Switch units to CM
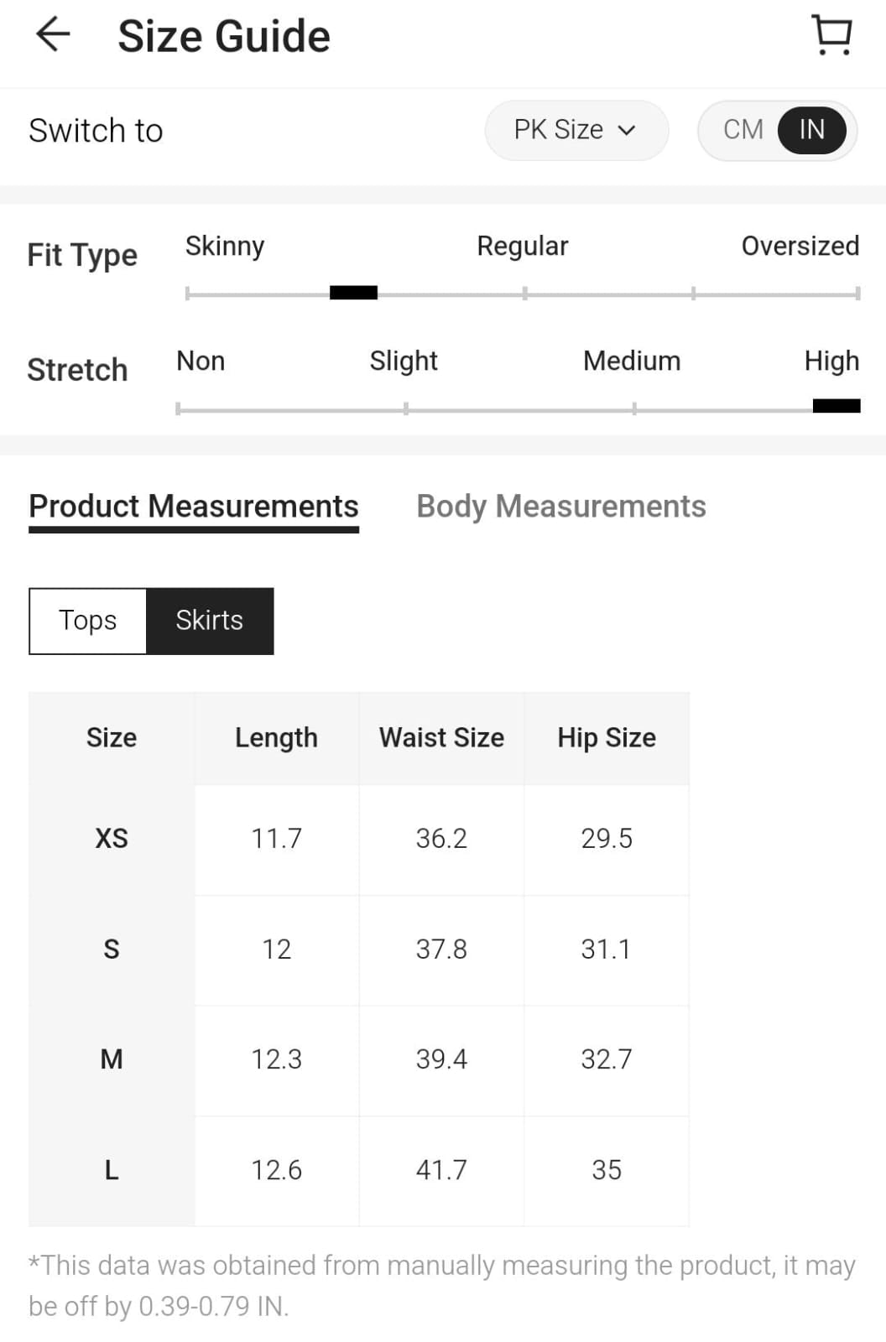Image resolution: width=886 pixels, height=1342 pixels. [x=743, y=130]
